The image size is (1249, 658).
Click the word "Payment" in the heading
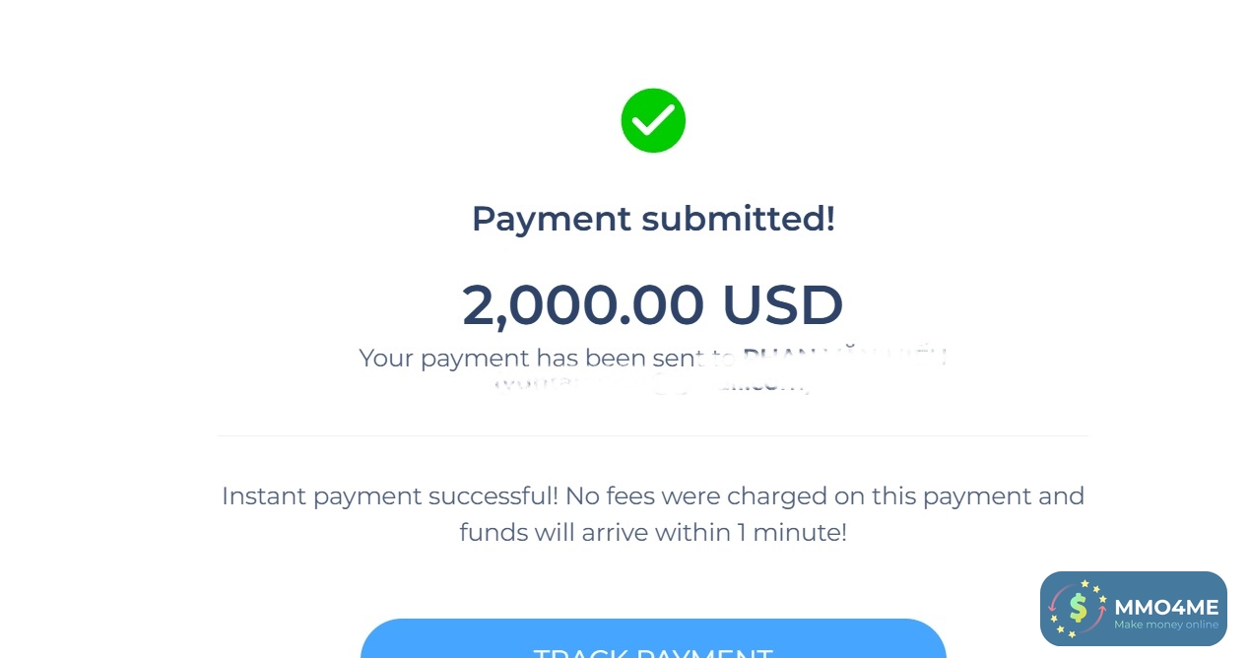[552, 218]
